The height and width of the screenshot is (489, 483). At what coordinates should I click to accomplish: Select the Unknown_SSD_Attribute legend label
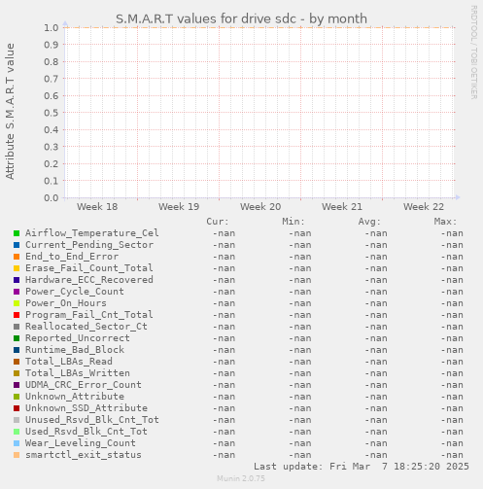(86, 408)
